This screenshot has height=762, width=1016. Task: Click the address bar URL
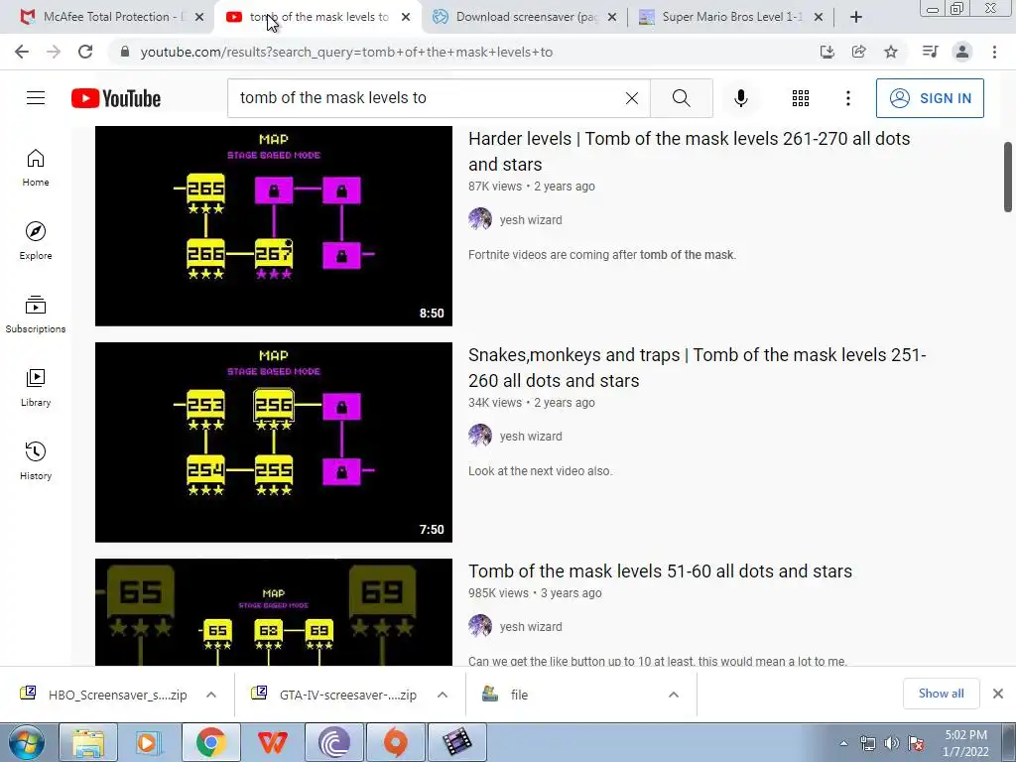click(x=346, y=52)
